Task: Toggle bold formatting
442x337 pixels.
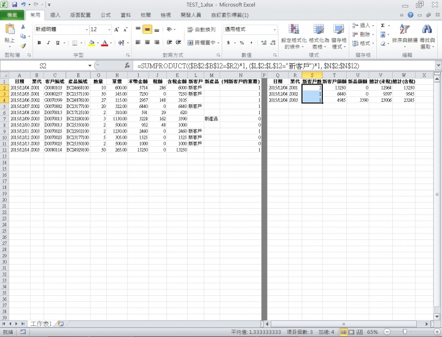Action: click(39, 43)
